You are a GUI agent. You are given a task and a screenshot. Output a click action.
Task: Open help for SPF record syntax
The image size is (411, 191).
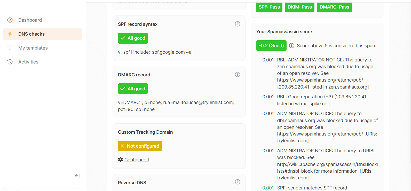[238, 24]
